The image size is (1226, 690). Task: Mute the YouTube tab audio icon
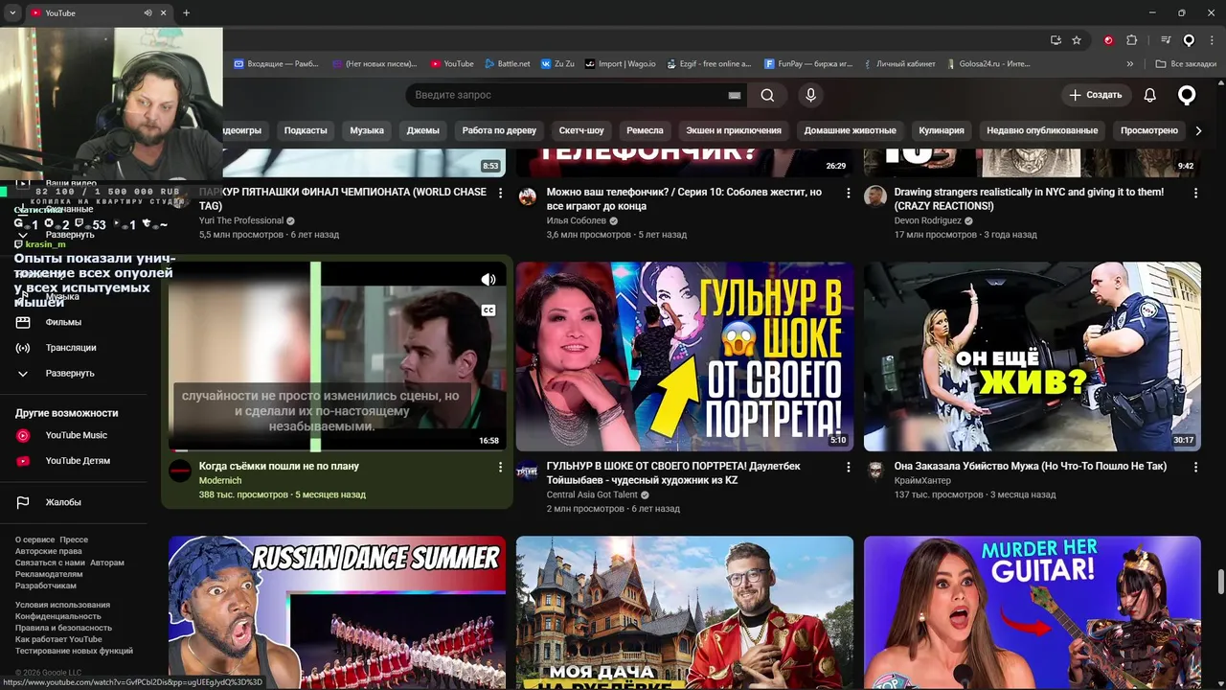point(148,13)
